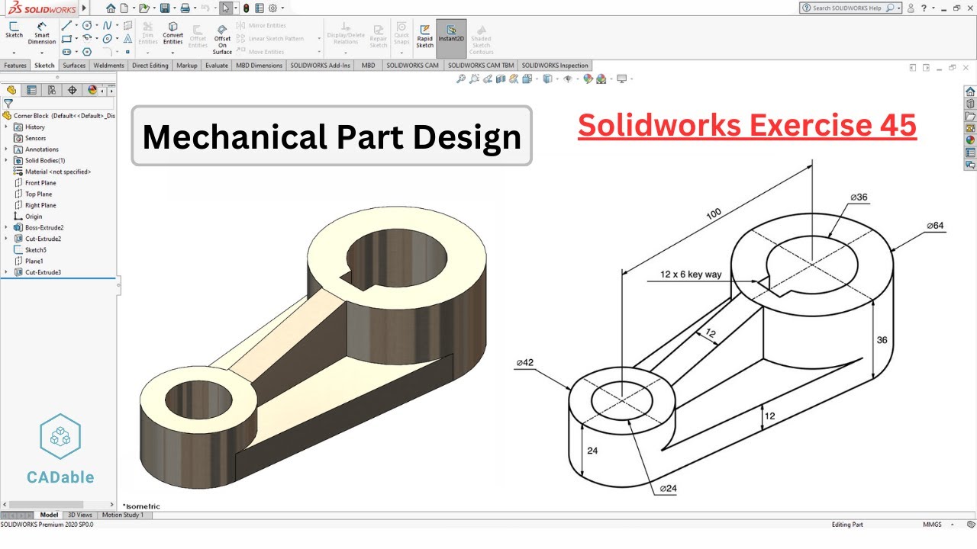Select the Line sketch tool

pyautogui.click(x=66, y=25)
